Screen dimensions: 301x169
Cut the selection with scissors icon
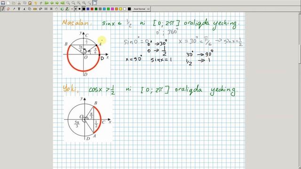click(19, 3)
